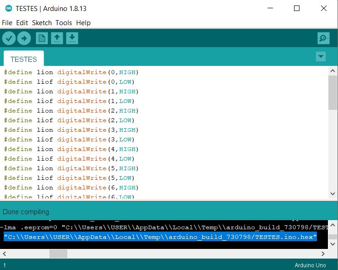Open the Edit menu

22,23
